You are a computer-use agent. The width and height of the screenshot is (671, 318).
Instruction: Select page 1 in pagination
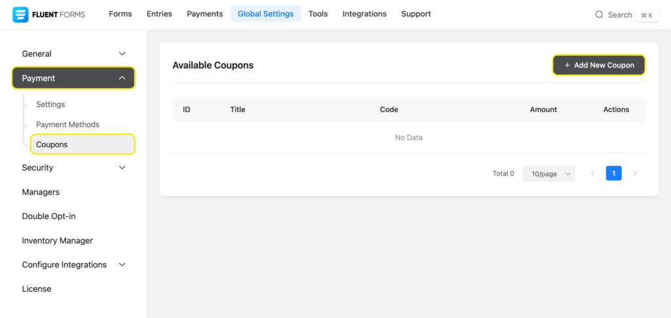[x=613, y=173]
